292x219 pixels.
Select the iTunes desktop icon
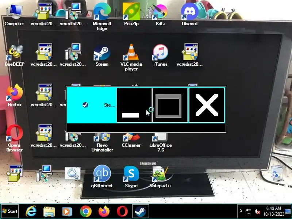click(160, 55)
